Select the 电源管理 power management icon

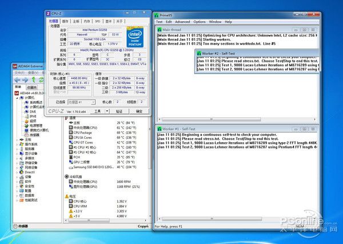coord(26,126)
